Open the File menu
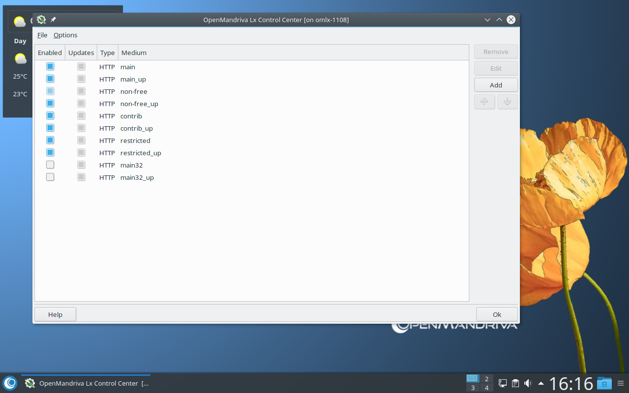 pos(42,35)
